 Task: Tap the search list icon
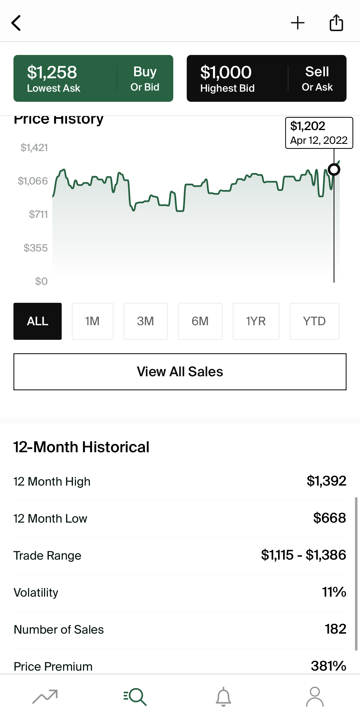click(135, 696)
